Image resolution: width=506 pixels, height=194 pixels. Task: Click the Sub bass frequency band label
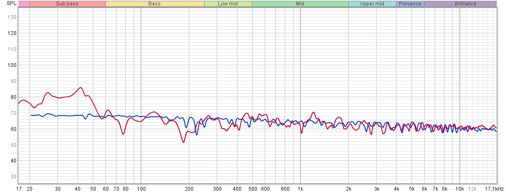(67, 4)
